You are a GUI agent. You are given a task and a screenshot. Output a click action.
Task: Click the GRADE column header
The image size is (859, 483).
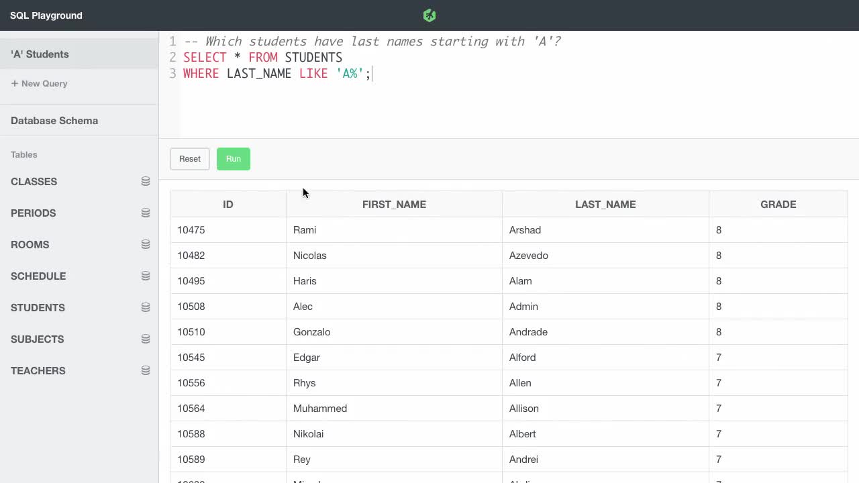pyautogui.click(x=778, y=204)
